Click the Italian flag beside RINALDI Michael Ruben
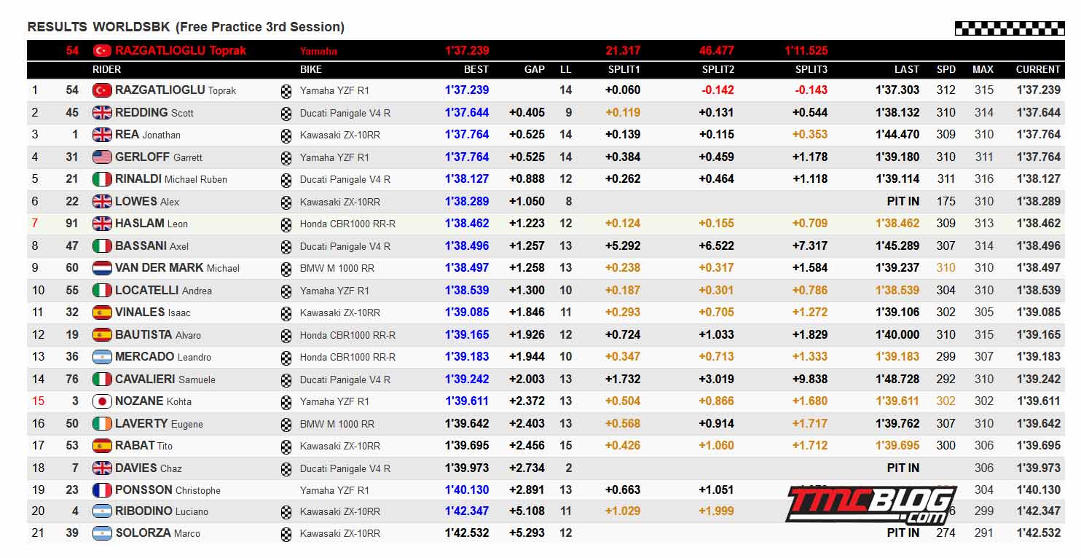This screenshot has width=1081, height=558. [102, 179]
